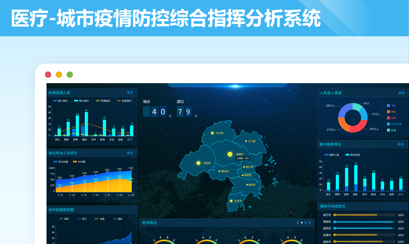Go to previous slide in 物资情况 panel
This screenshot has width=409, height=244.
(298, 222)
